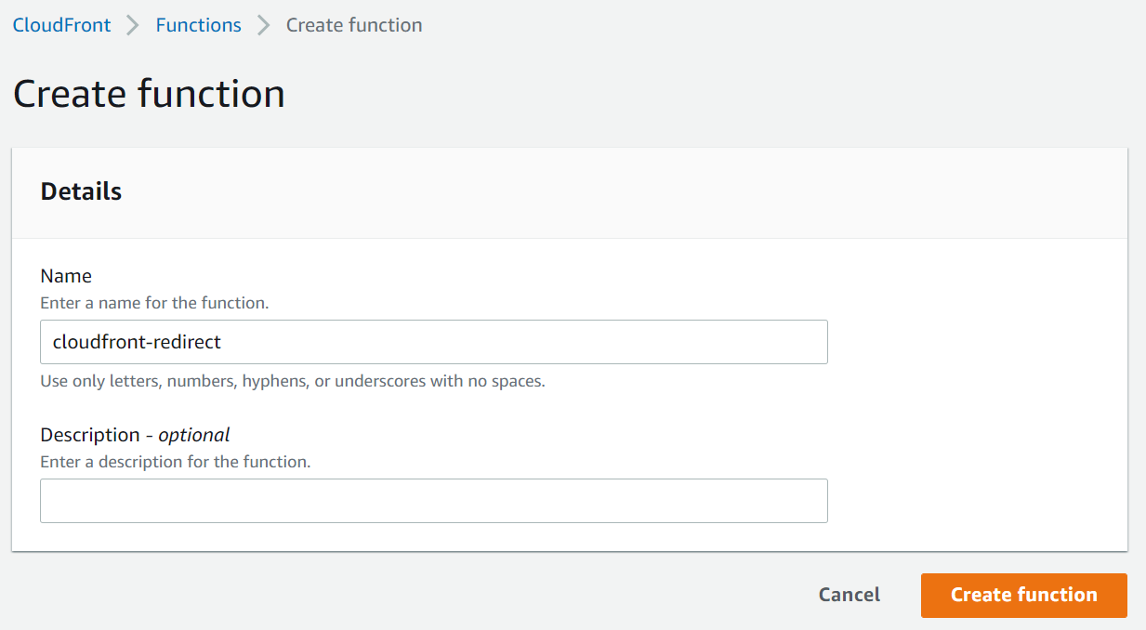Navigate to the Functions list via breadcrumb
The image size is (1146, 630).
(198, 25)
